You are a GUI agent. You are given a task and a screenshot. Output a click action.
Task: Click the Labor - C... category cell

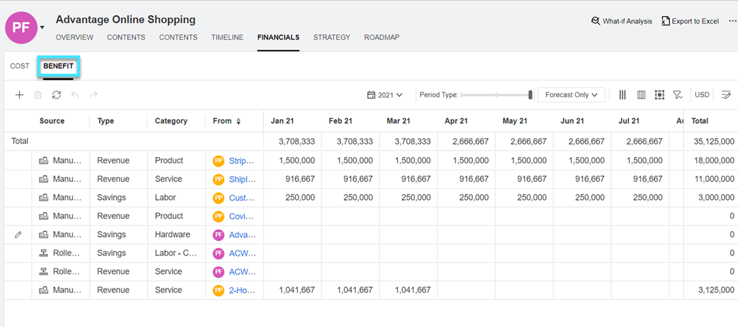[x=176, y=253]
